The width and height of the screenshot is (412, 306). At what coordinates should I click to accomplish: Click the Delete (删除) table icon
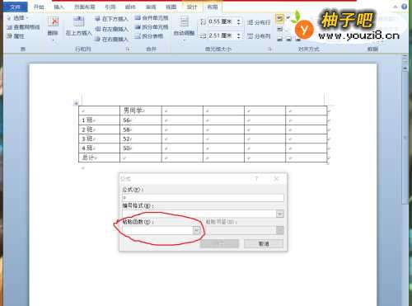[53, 26]
